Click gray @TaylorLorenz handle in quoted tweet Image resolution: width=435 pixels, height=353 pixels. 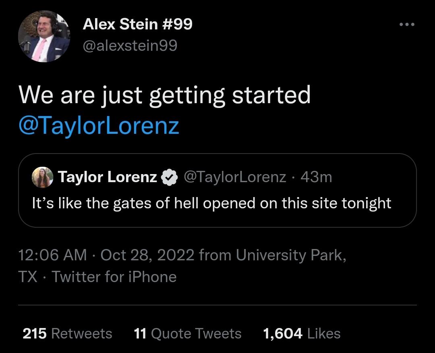pyautogui.click(x=235, y=177)
